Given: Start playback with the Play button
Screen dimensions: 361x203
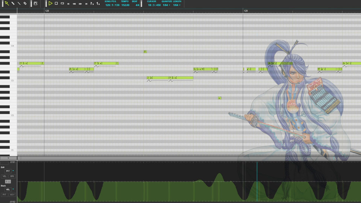Looking at the screenshot, I should [50, 3].
